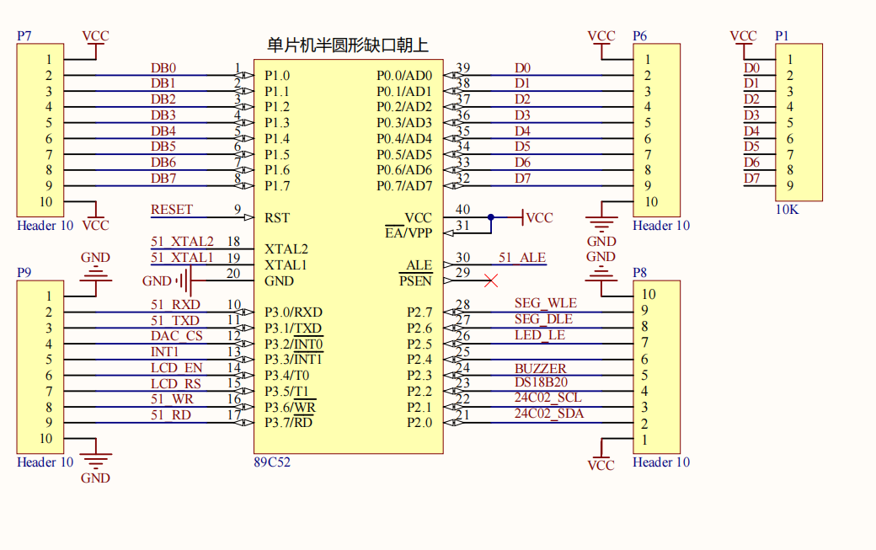The image size is (876, 550).
Task: Select the P3.7/RD pin name
Action: 288,422
